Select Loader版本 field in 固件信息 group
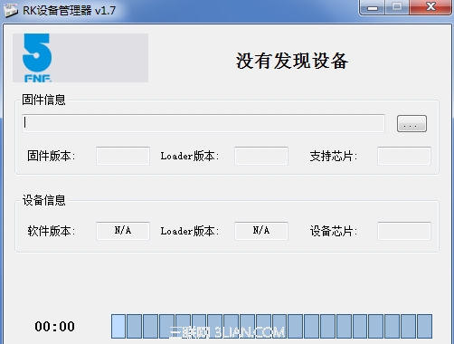 261,156
